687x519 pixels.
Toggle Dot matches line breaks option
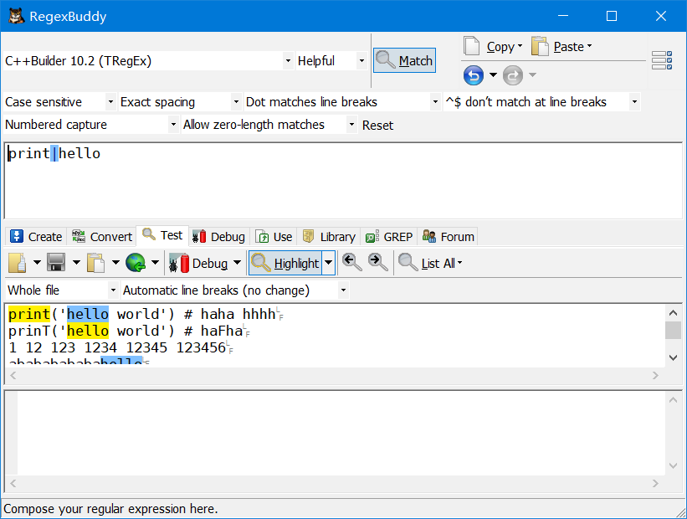click(342, 102)
